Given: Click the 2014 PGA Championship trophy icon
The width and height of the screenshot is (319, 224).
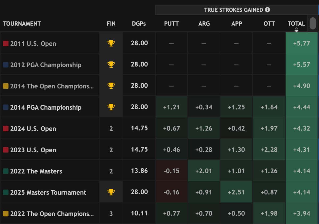Looking at the screenshot, I should tap(111, 107).
